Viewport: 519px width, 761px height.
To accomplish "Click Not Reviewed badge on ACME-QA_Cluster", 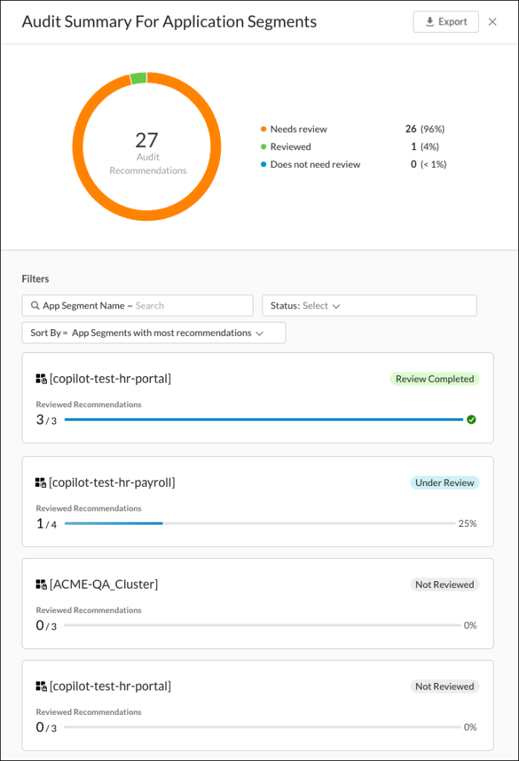I will [445, 585].
